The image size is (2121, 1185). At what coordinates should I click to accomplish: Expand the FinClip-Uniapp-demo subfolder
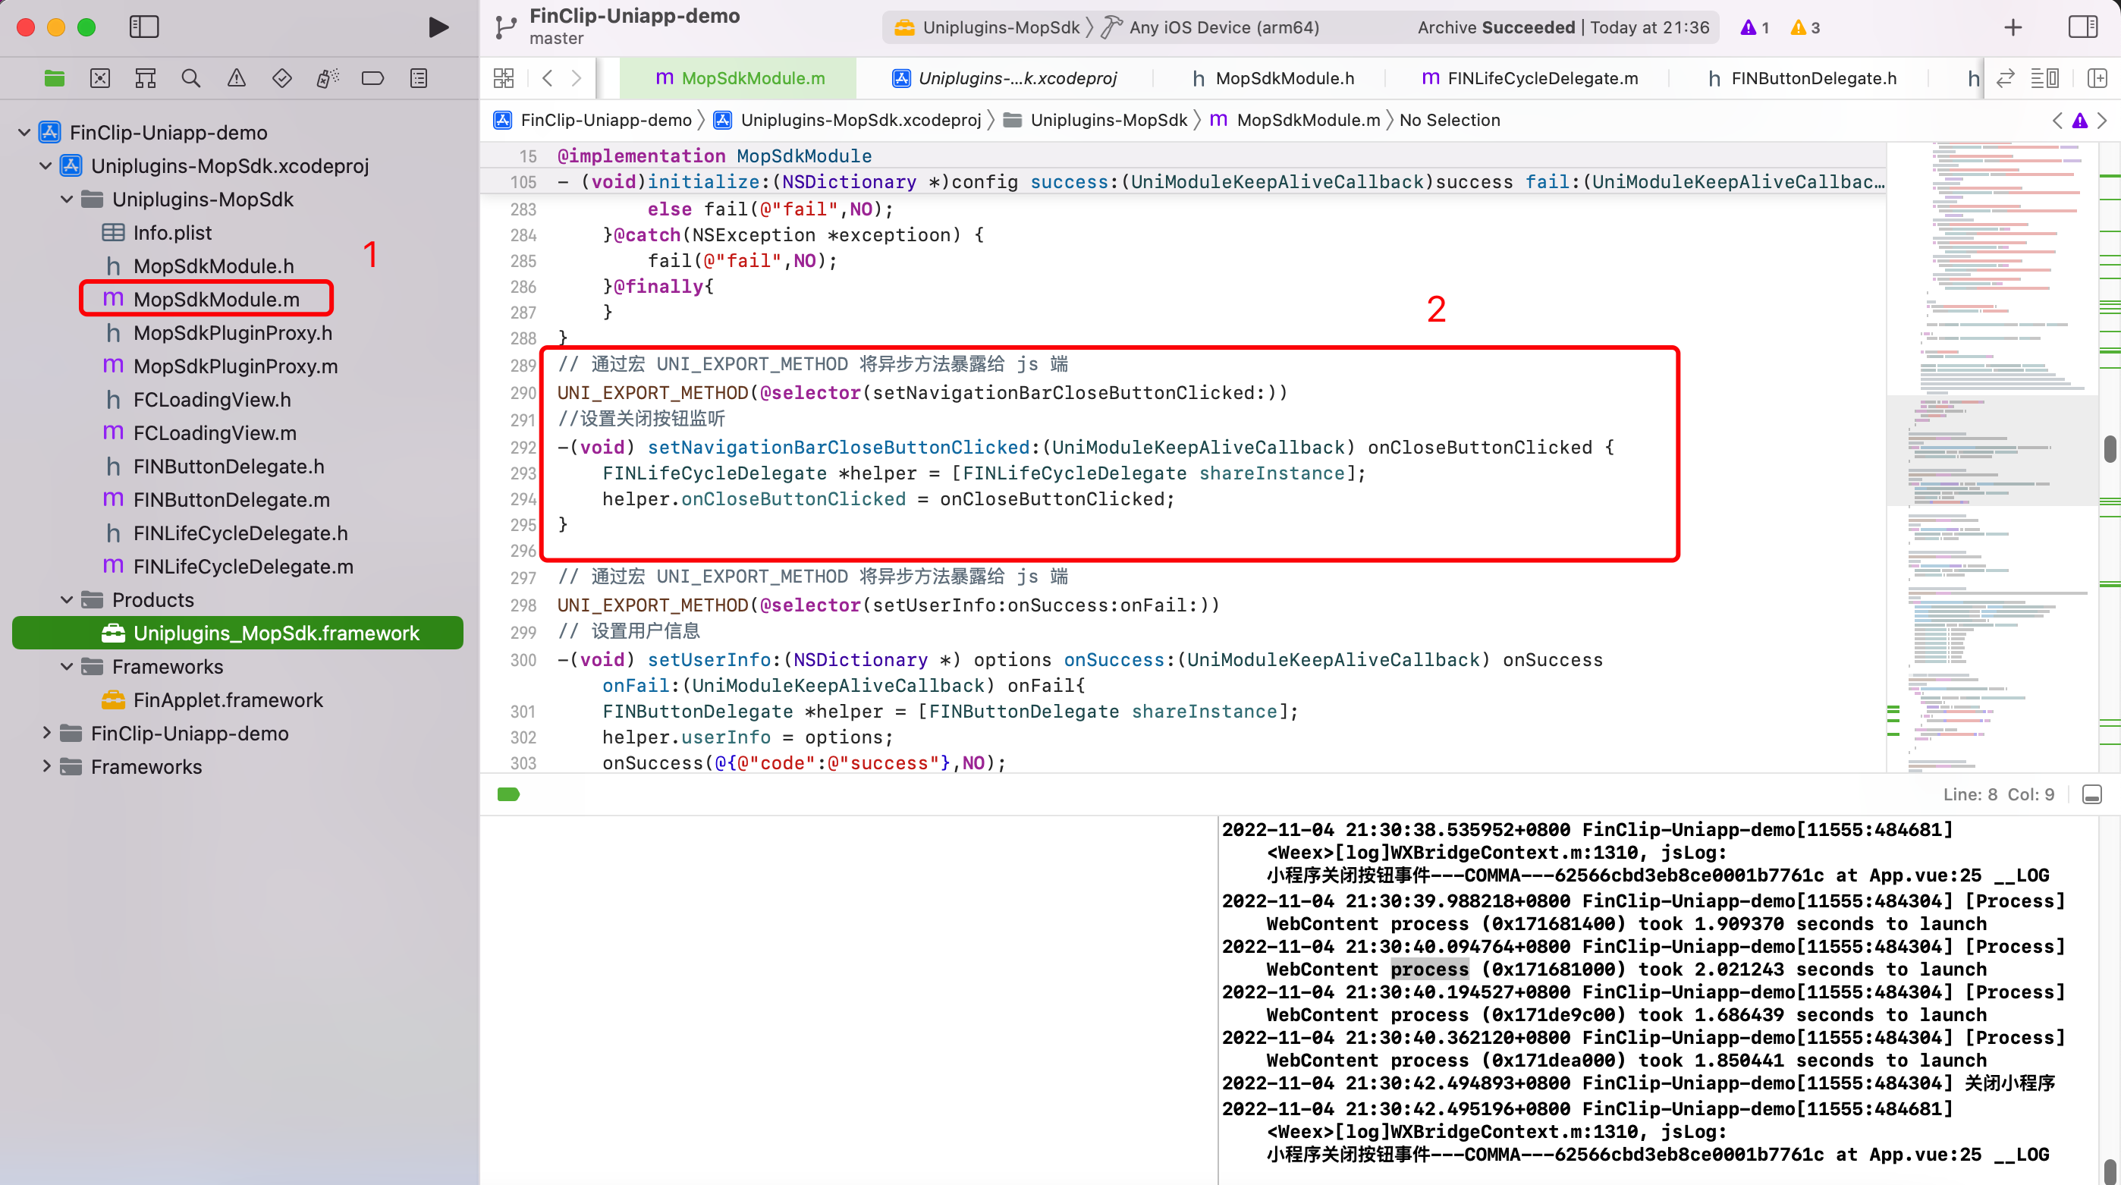(46, 733)
